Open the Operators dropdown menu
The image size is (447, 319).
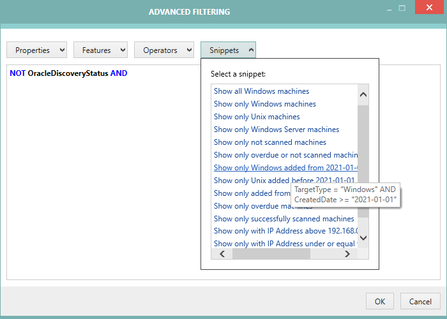point(164,50)
